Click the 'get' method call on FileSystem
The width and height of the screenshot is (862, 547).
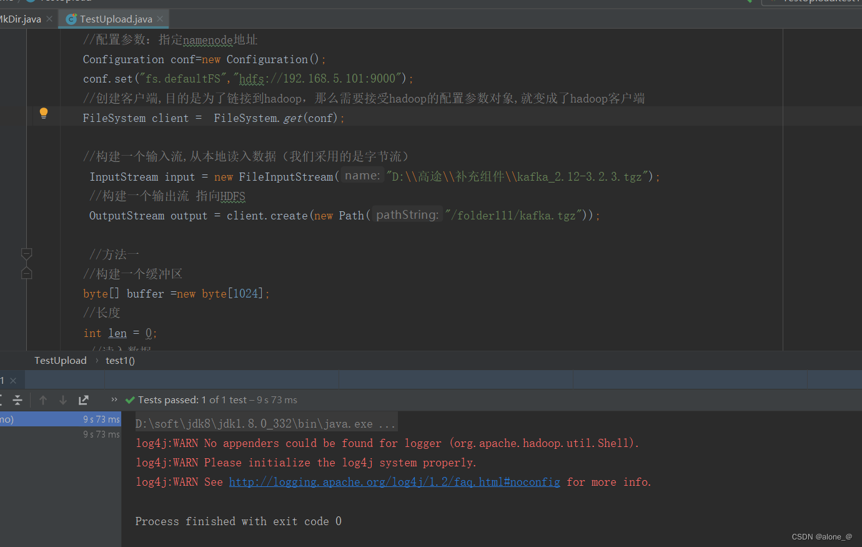[292, 118]
